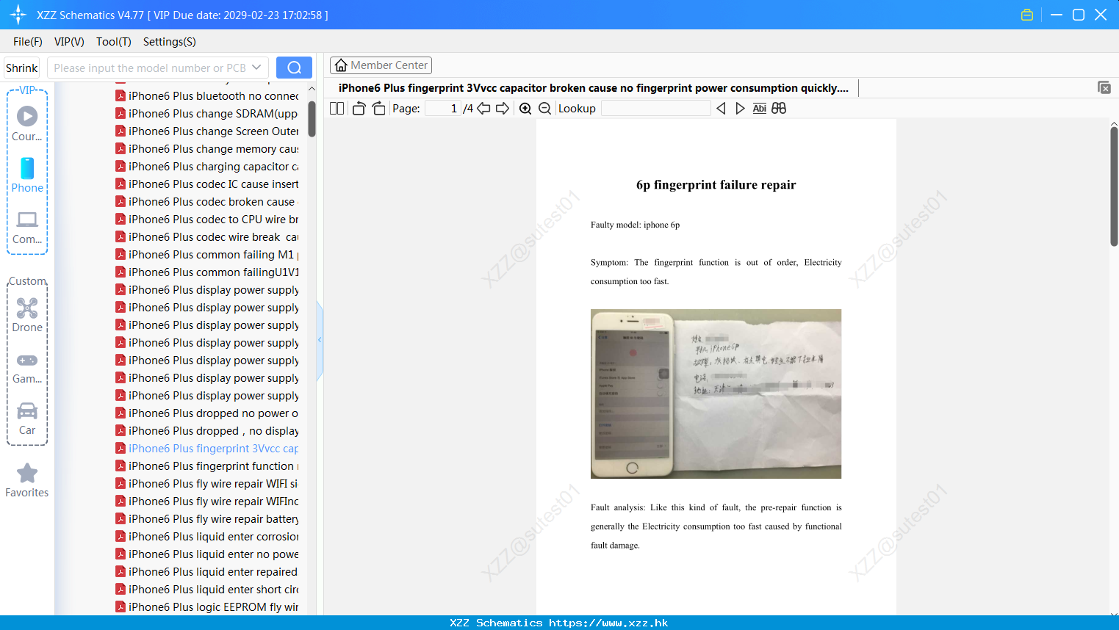This screenshot has height=630, width=1119.
Task: Open the Tool(T) menu
Action: coord(114,42)
